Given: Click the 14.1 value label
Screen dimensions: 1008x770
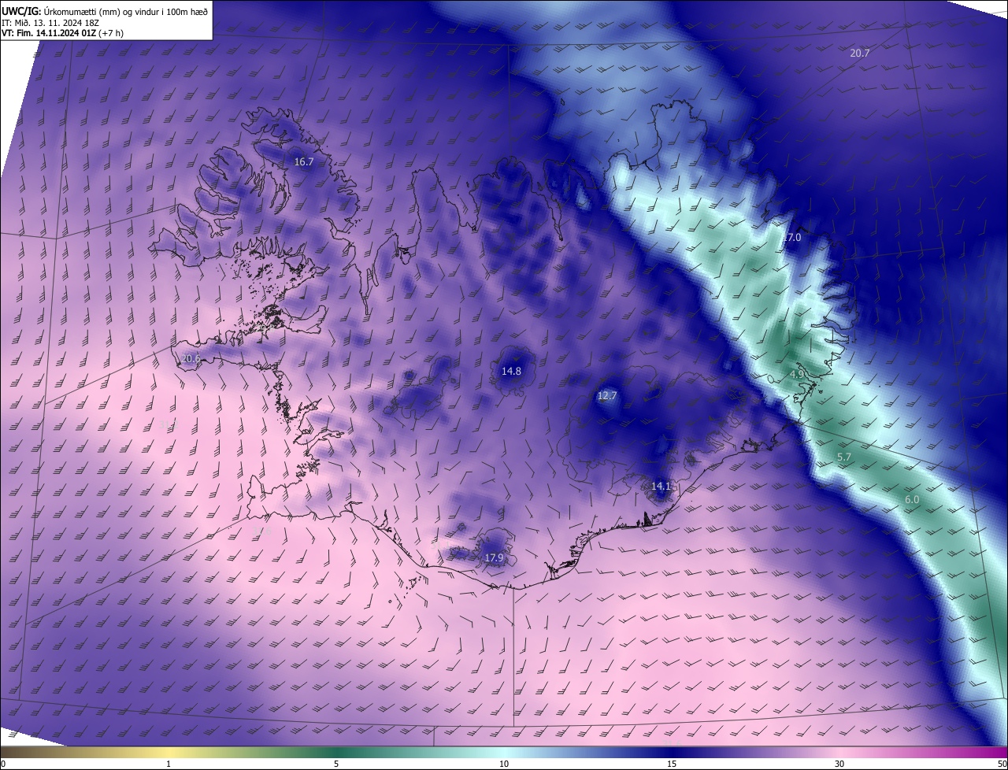Looking at the screenshot, I should tap(661, 486).
